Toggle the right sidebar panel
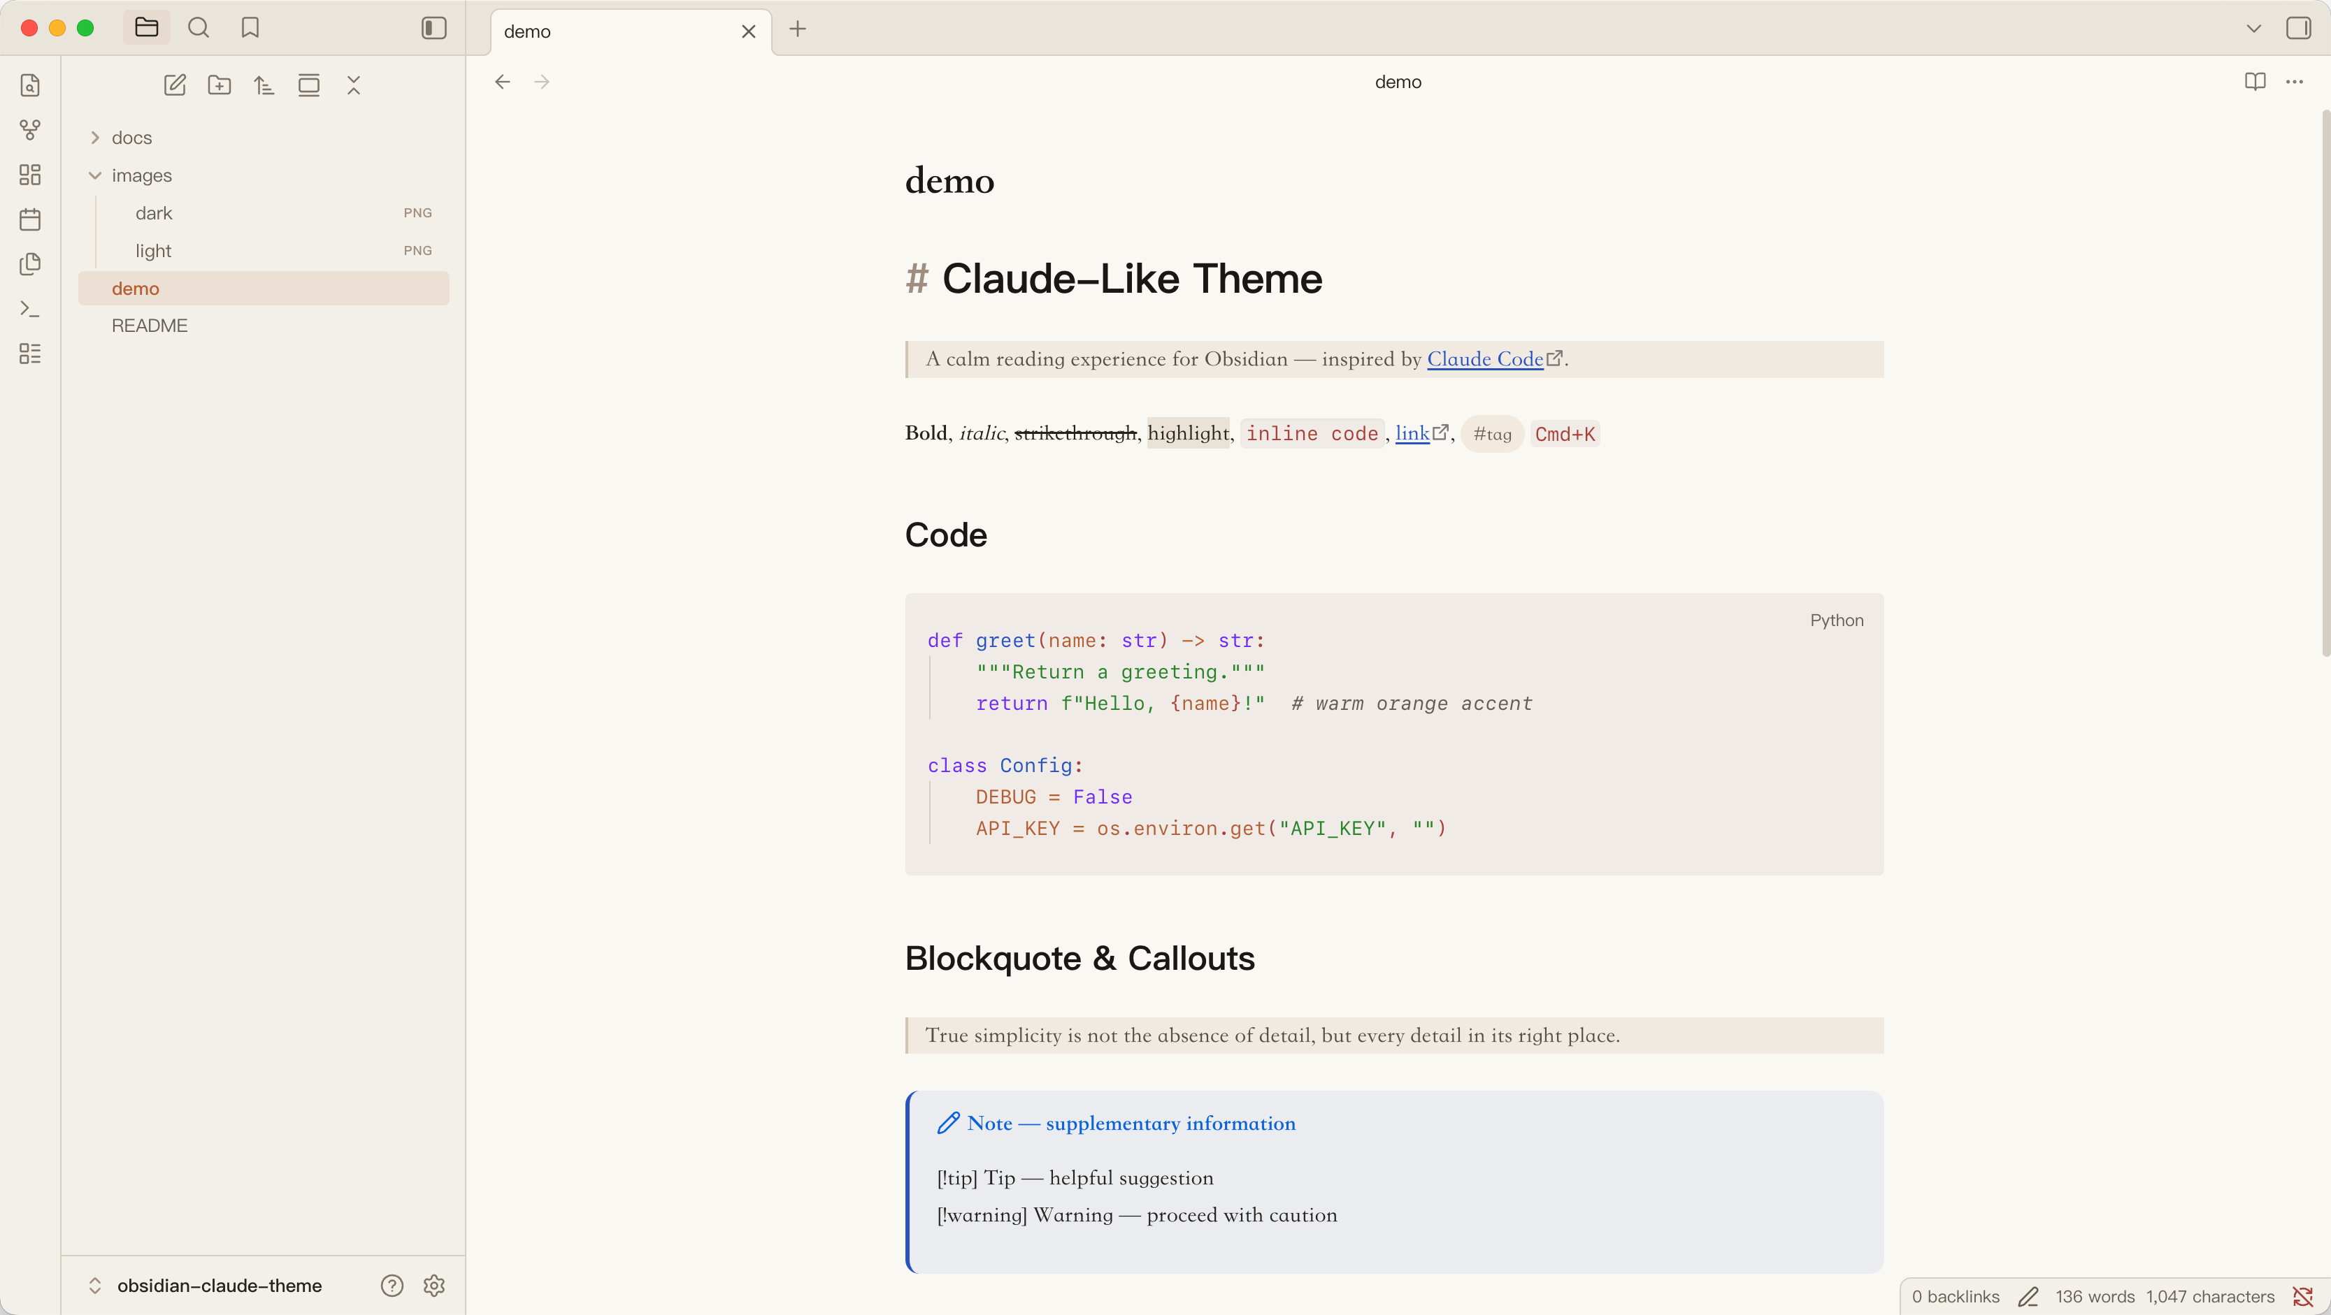Viewport: 2331px width, 1315px height. point(2298,28)
